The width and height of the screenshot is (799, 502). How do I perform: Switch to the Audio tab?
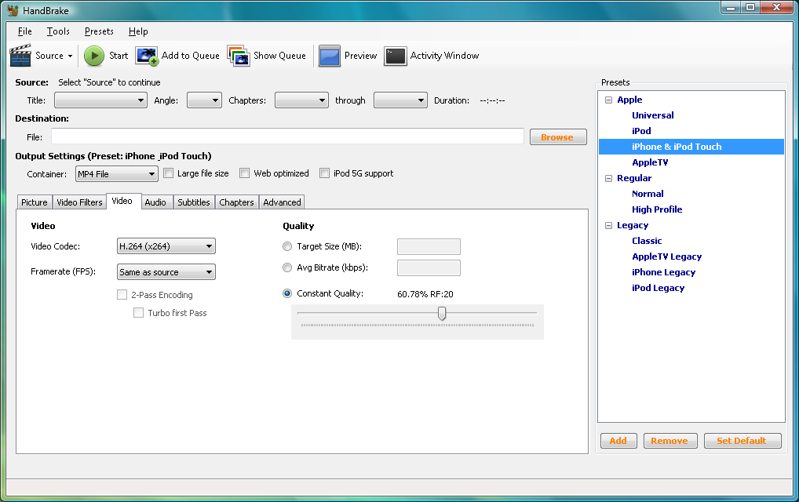pyautogui.click(x=155, y=202)
